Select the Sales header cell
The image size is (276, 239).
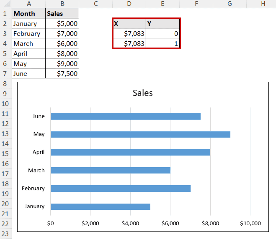click(62, 13)
